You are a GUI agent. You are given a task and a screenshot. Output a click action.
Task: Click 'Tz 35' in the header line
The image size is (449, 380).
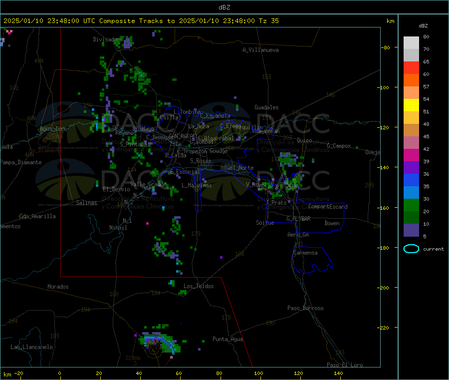click(269, 21)
